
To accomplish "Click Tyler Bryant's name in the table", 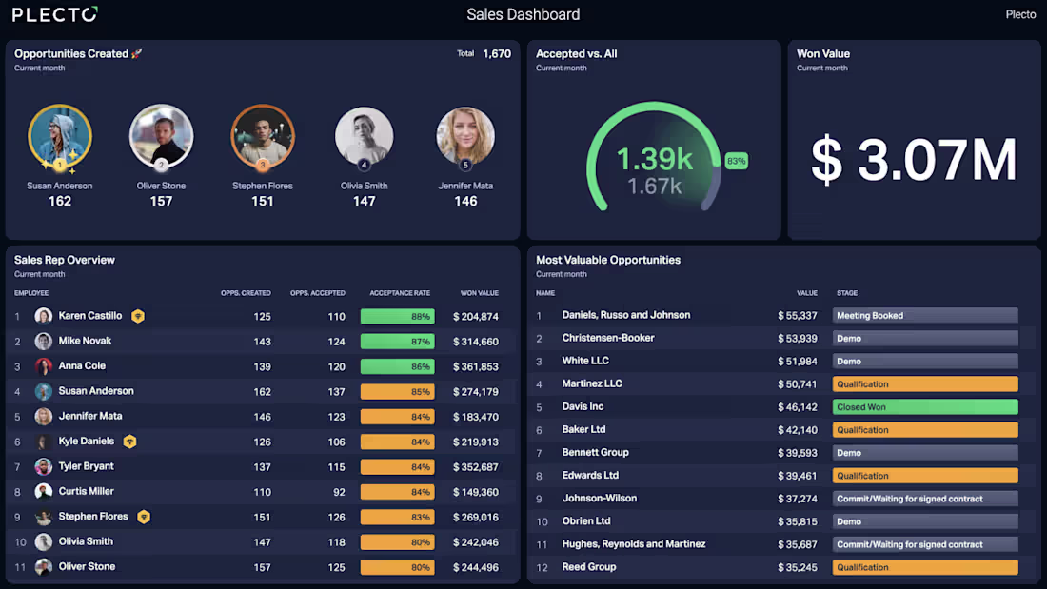I will coord(86,466).
